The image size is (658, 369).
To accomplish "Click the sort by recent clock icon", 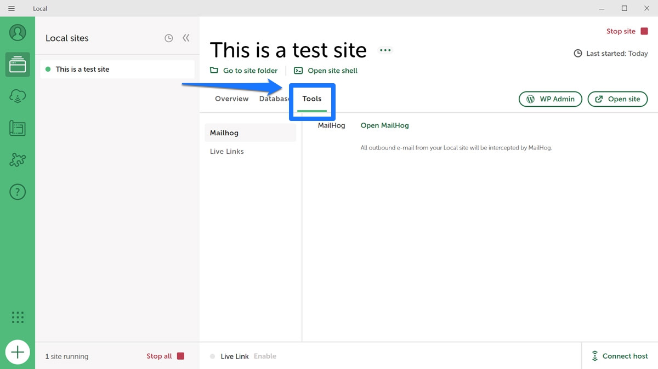I will [169, 38].
